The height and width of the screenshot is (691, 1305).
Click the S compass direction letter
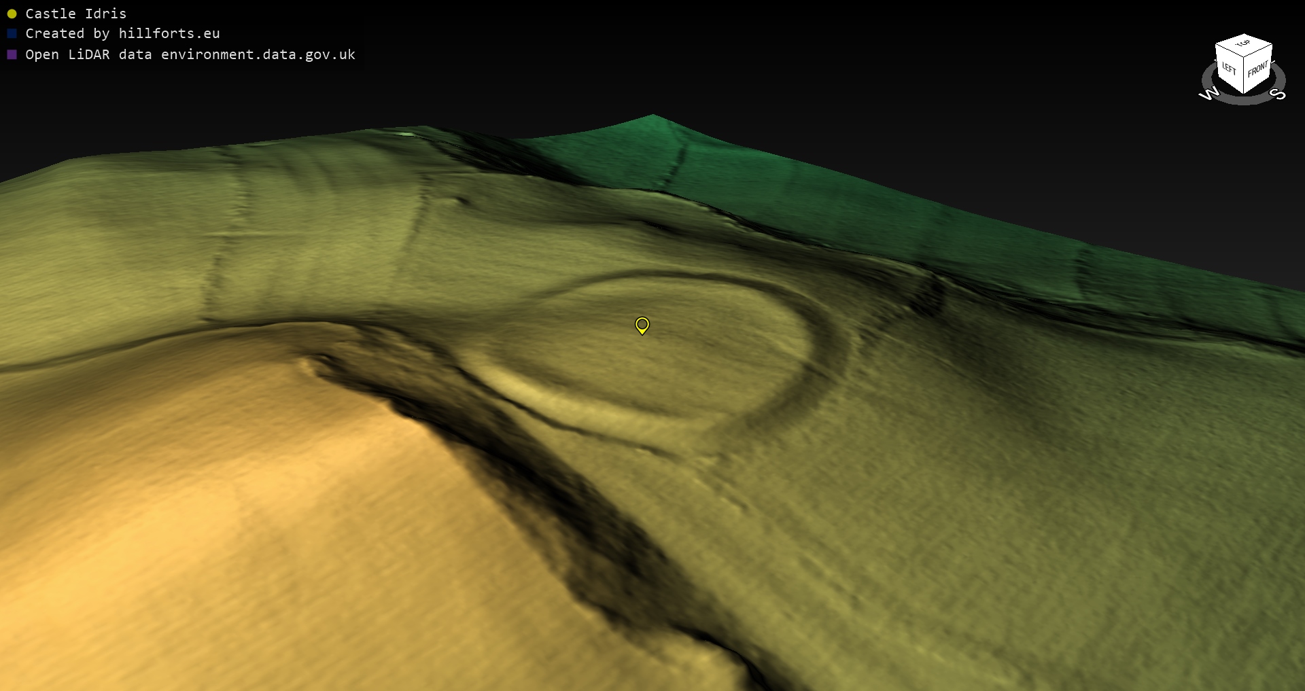point(1278,94)
